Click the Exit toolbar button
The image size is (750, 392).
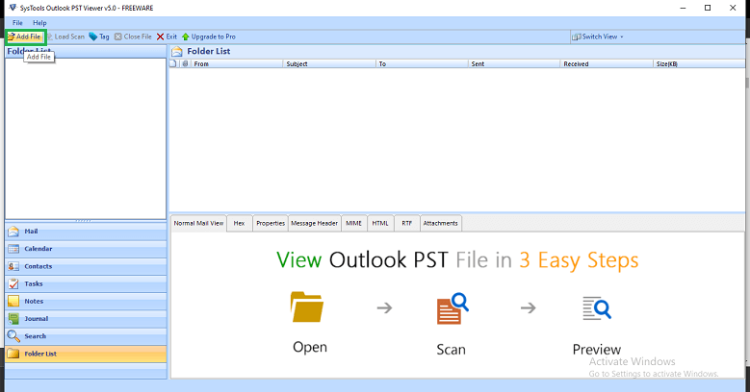click(x=167, y=37)
